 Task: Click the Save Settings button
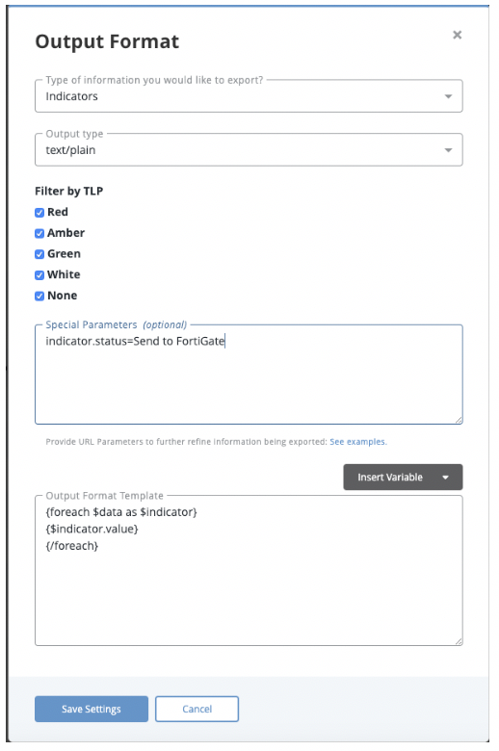92,709
